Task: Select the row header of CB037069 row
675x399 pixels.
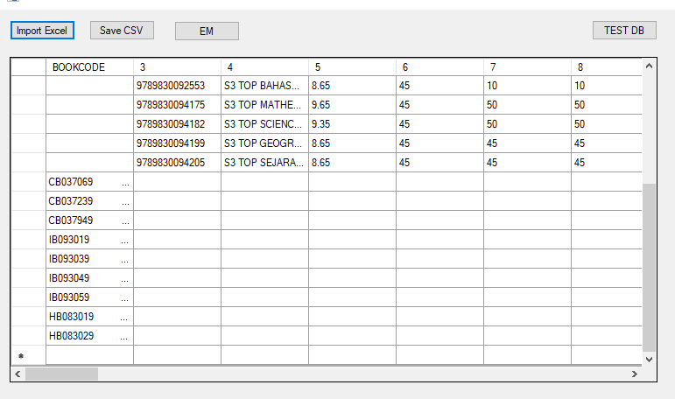Action: click(x=28, y=182)
